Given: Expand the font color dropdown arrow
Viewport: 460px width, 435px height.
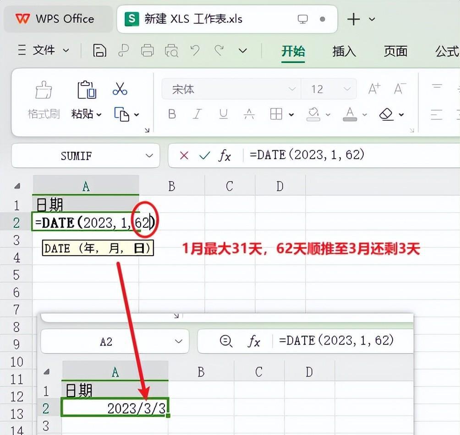Looking at the screenshot, I should click(x=365, y=114).
